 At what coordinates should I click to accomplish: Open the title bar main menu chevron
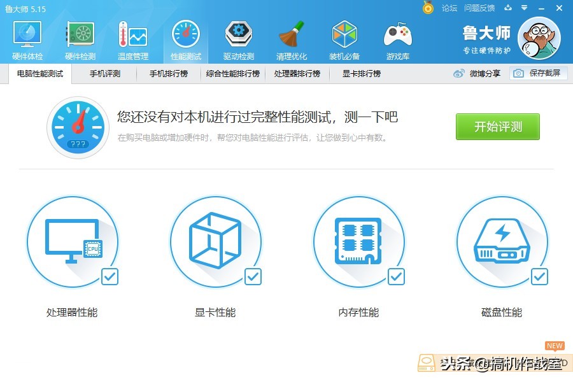point(524,8)
